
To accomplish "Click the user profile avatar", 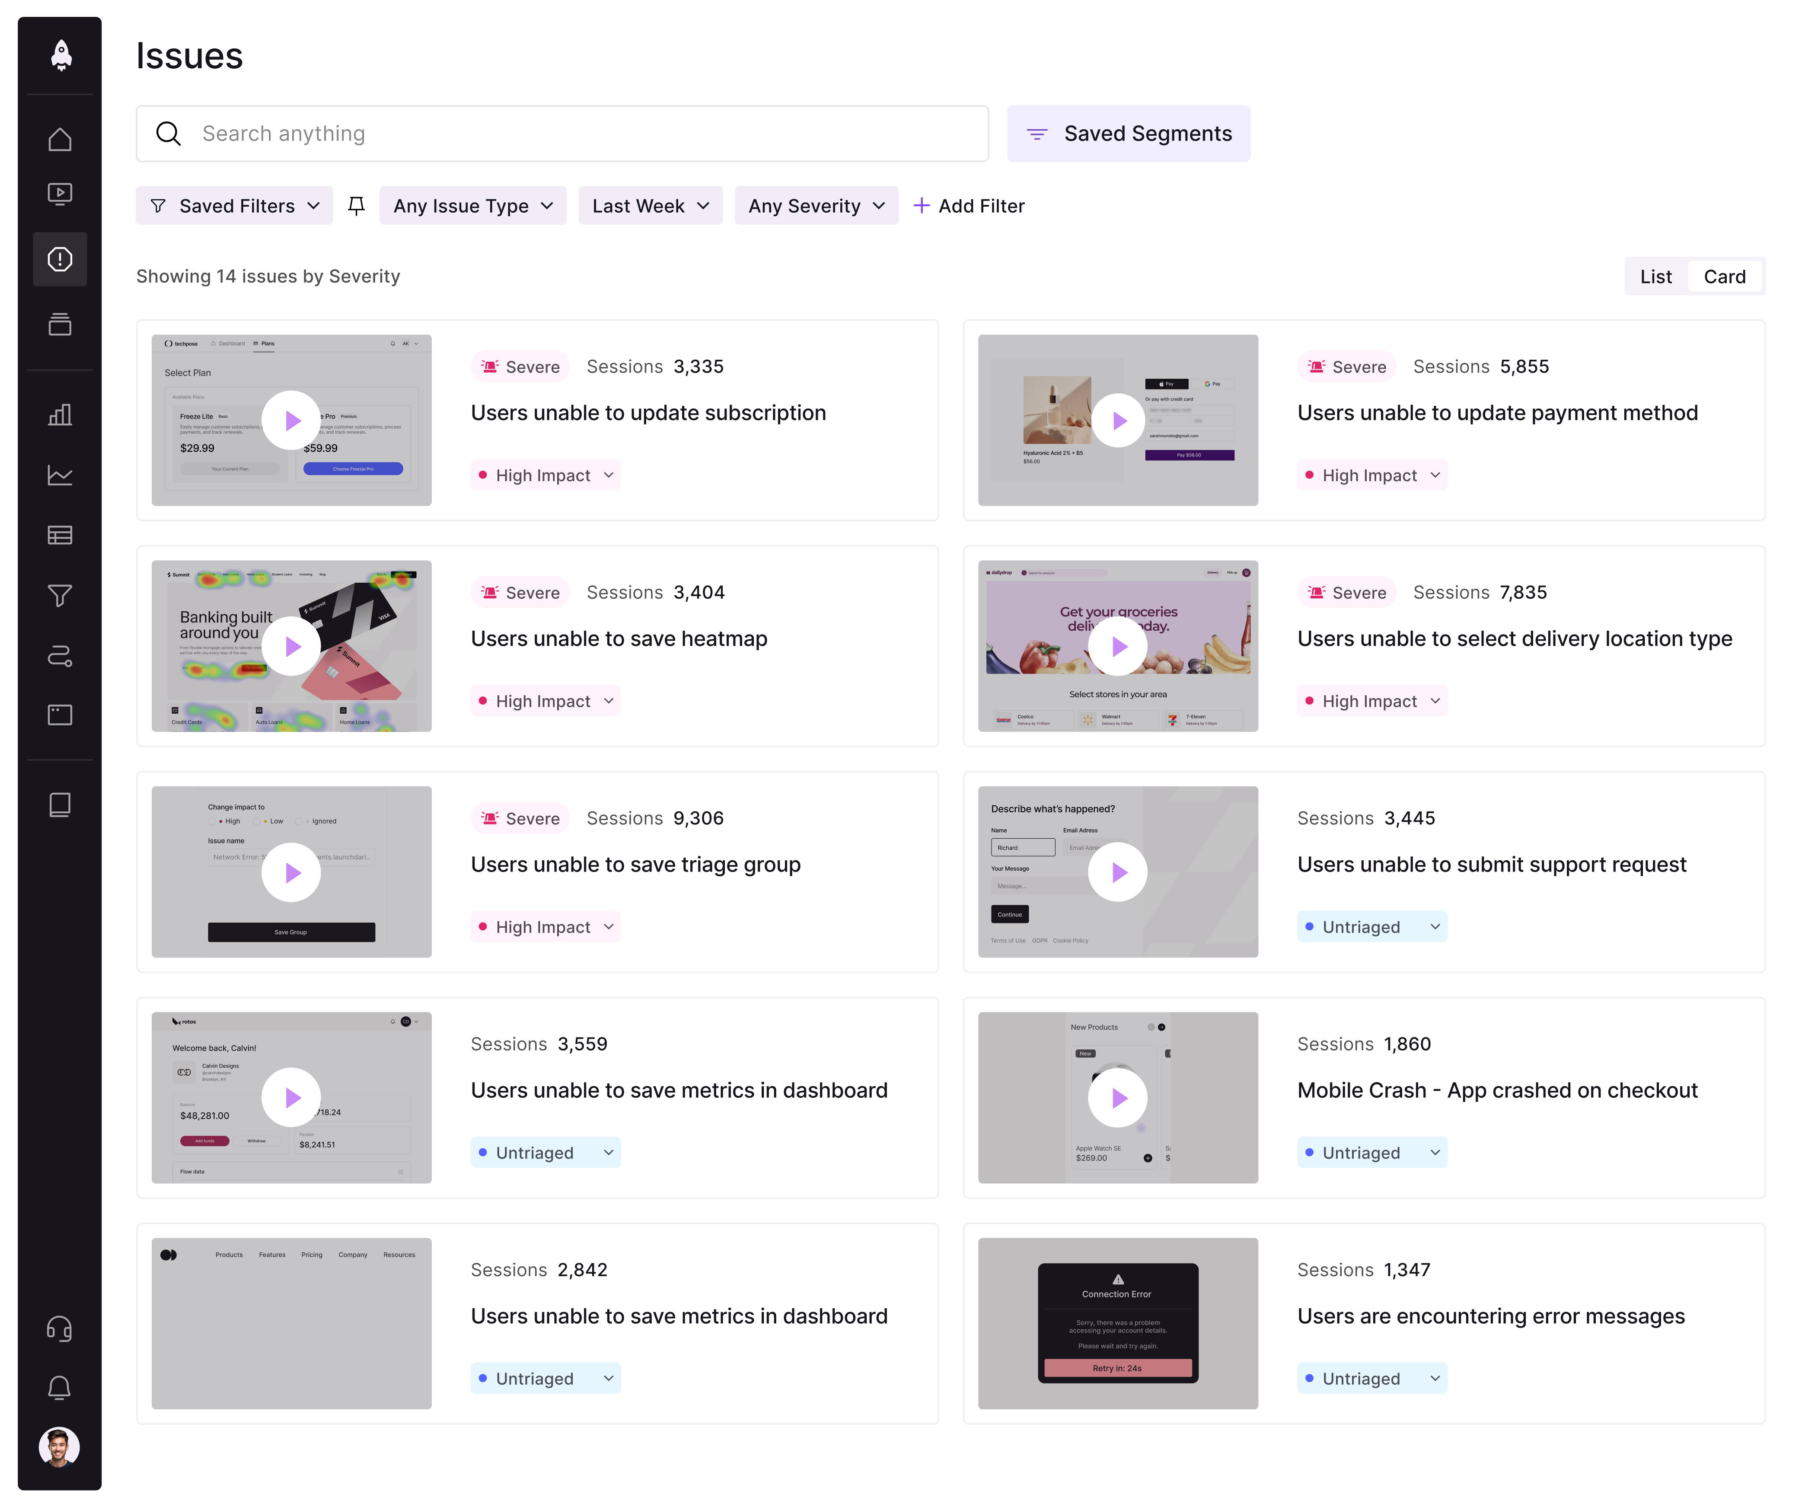I will coord(59,1447).
